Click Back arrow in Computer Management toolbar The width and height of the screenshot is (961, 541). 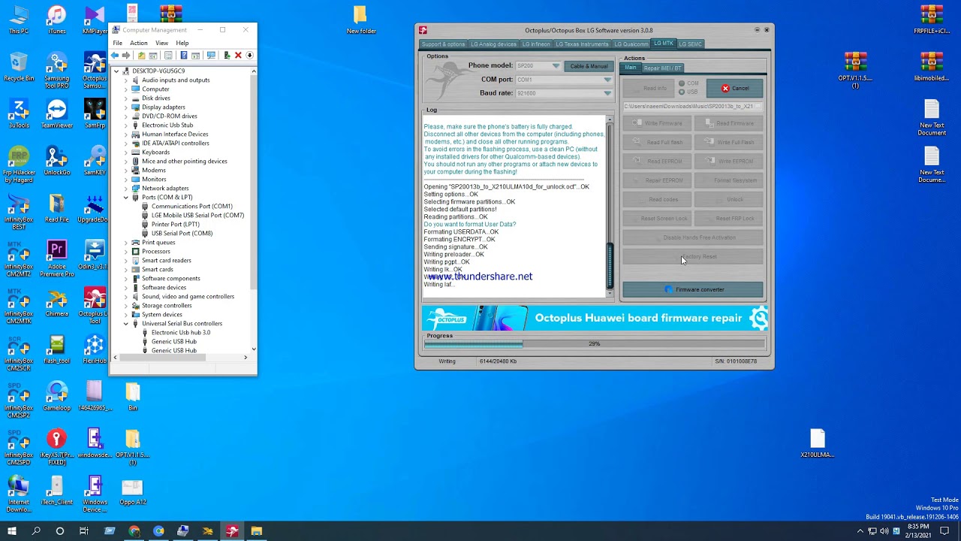pos(115,56)
